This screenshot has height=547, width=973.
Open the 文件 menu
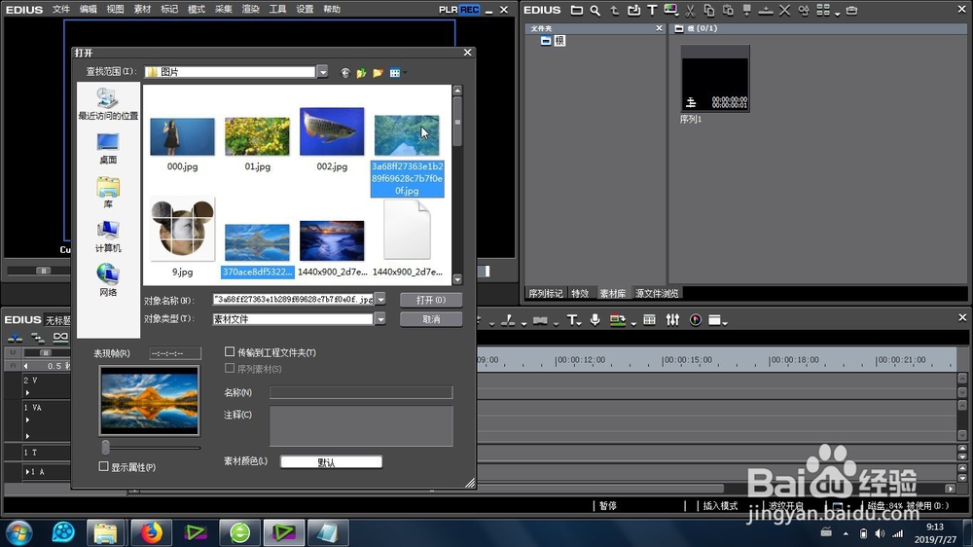tap(60, 10)
